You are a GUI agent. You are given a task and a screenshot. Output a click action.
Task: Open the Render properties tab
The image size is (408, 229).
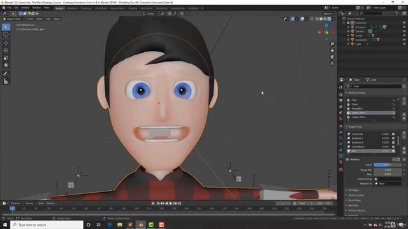(341, 95)
